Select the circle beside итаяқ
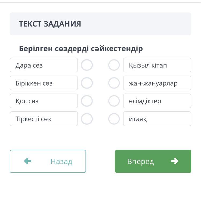The image size is (201, 201). pyautogui.click(x=114, y=119)
